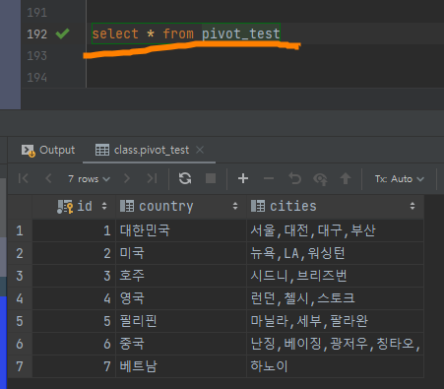Click the country cell 미국

click(181, 253)
